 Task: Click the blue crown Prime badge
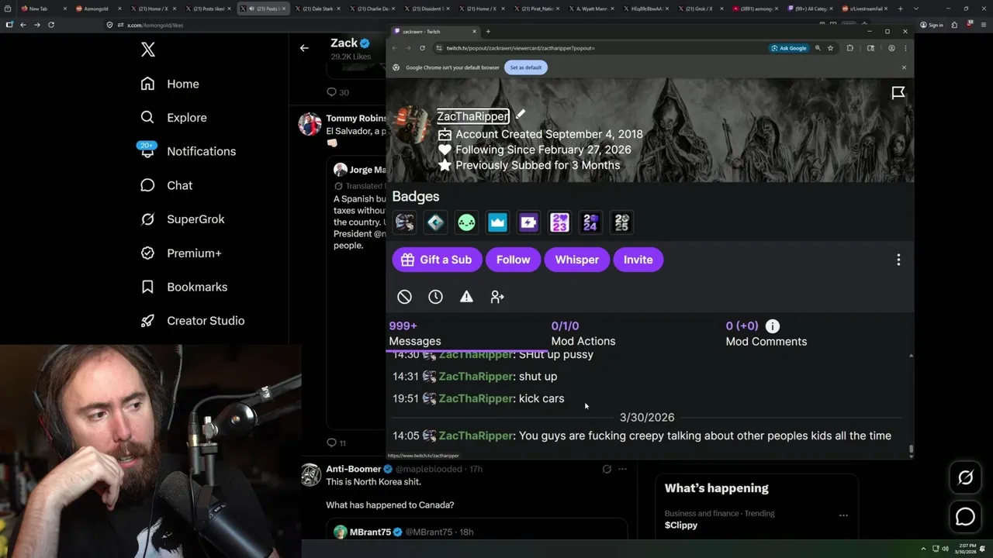(x=497, y=222)
